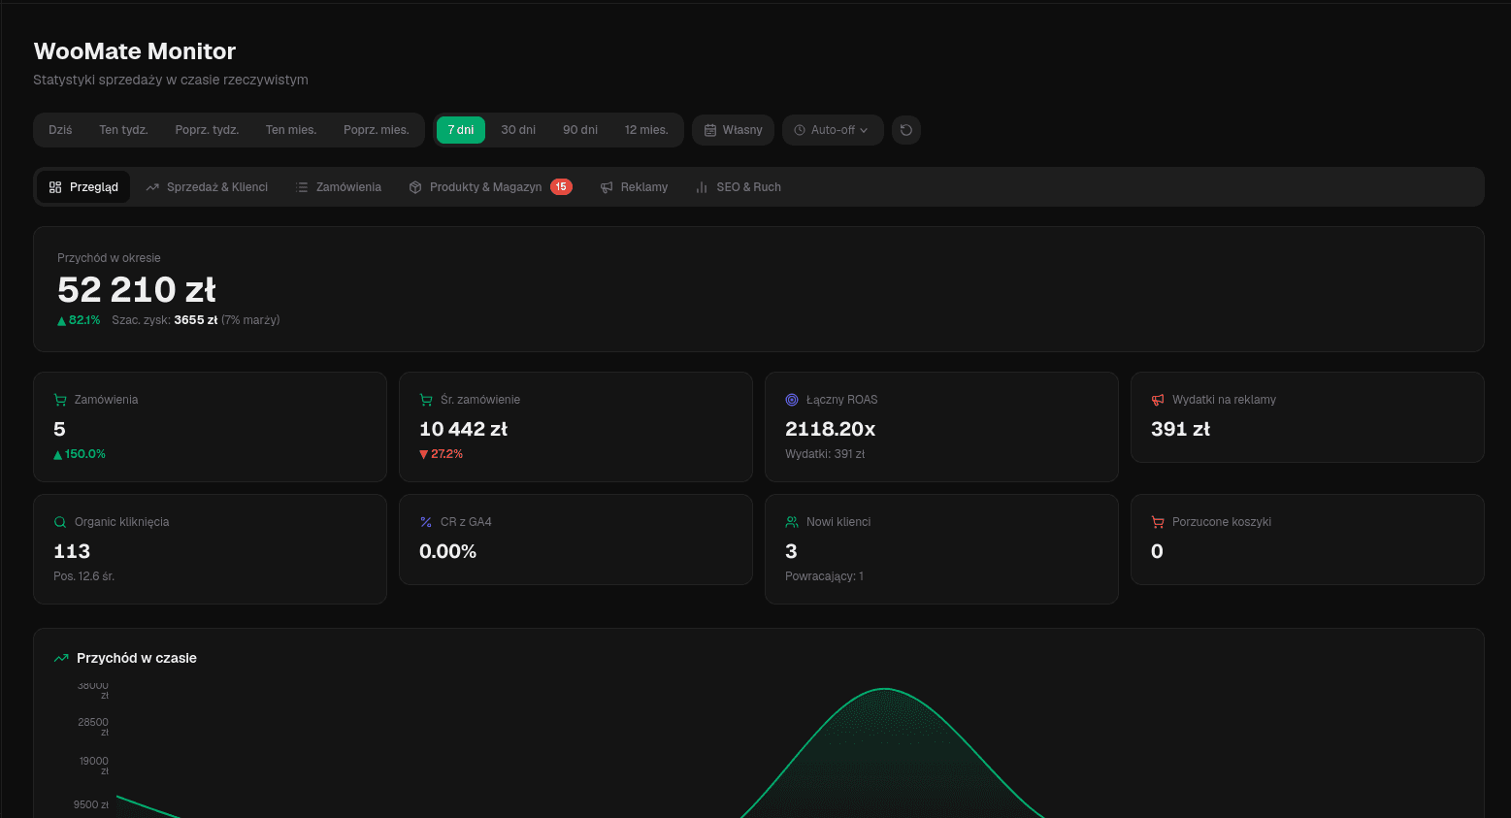This screenshot has height=818, width=1511.
Task: Click the refresh icon button
Action: (x=906, y=130)
